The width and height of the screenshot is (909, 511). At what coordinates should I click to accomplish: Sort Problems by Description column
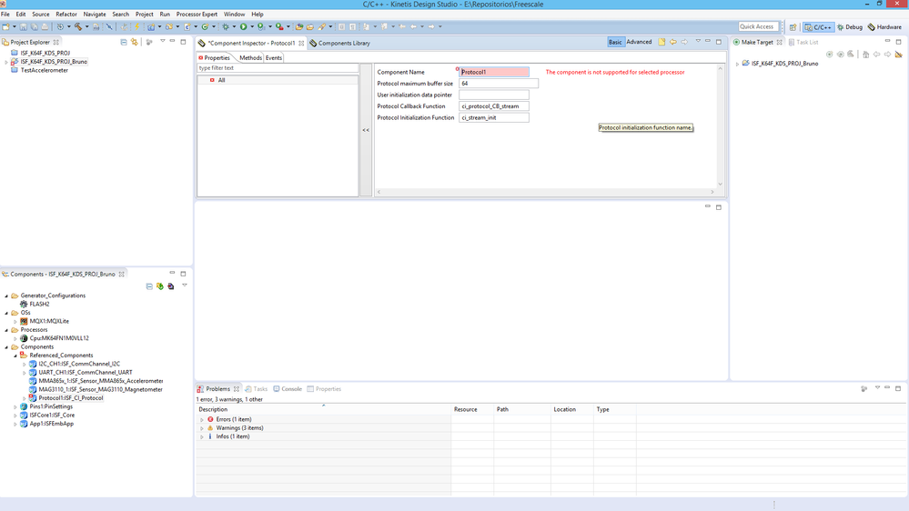point(324,409)
